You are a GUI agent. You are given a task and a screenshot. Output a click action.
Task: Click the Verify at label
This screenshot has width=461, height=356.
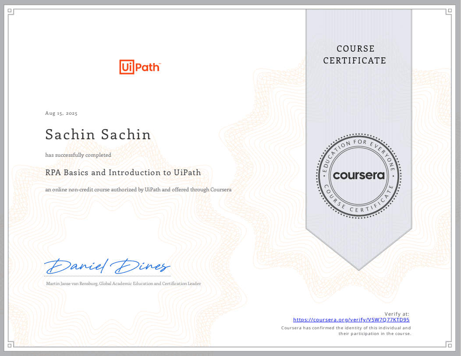tap(397, 314)
